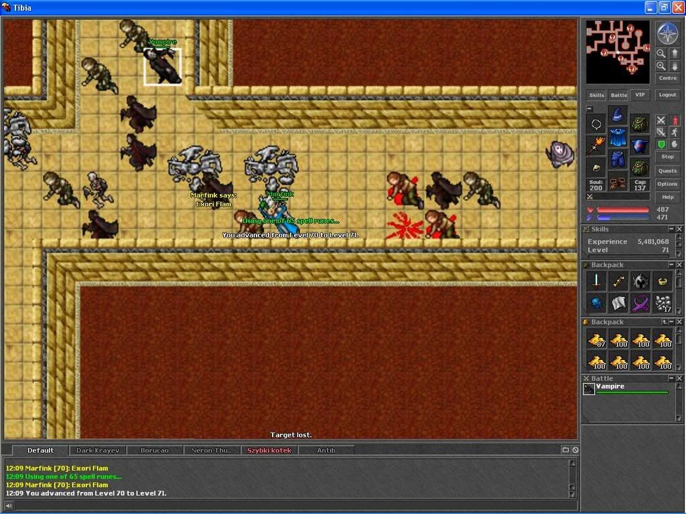Select the amulet necklace slot
The width and height of the screenshot is (686, 514).
click(x=596, y=124)
